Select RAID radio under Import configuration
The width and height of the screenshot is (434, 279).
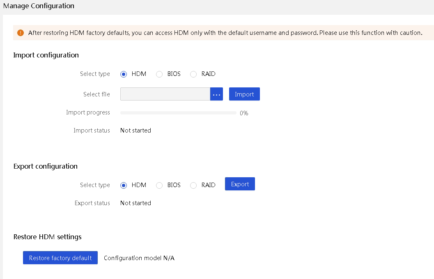coord(193,74)
